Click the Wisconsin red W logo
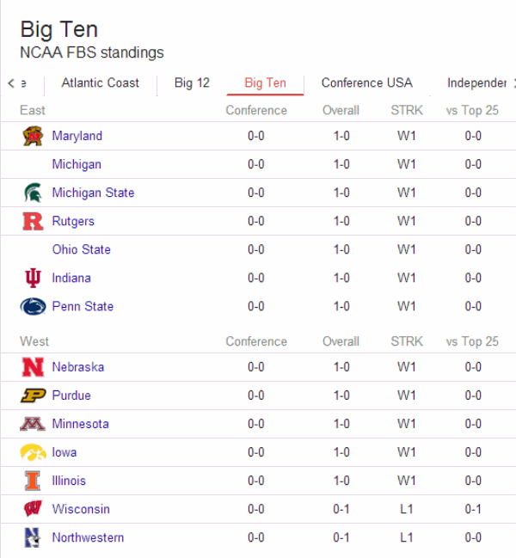Image resolution: width=516 pixels, height=558 pixels. [33, 509]
